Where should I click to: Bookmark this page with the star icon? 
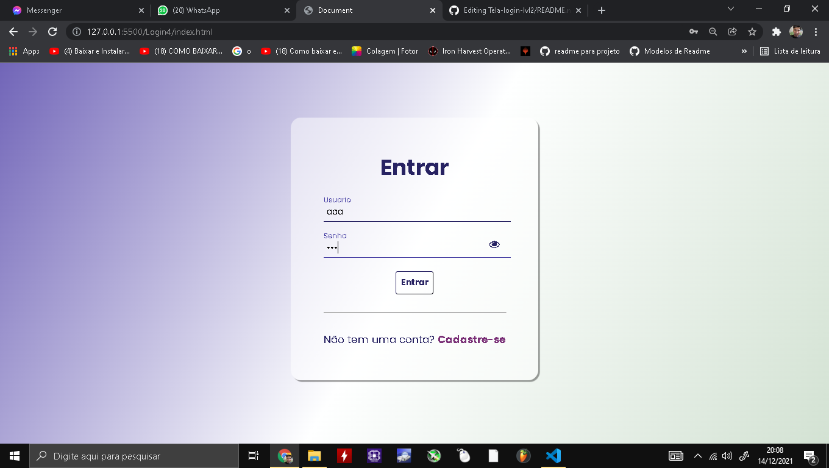[x=752, y=31]
